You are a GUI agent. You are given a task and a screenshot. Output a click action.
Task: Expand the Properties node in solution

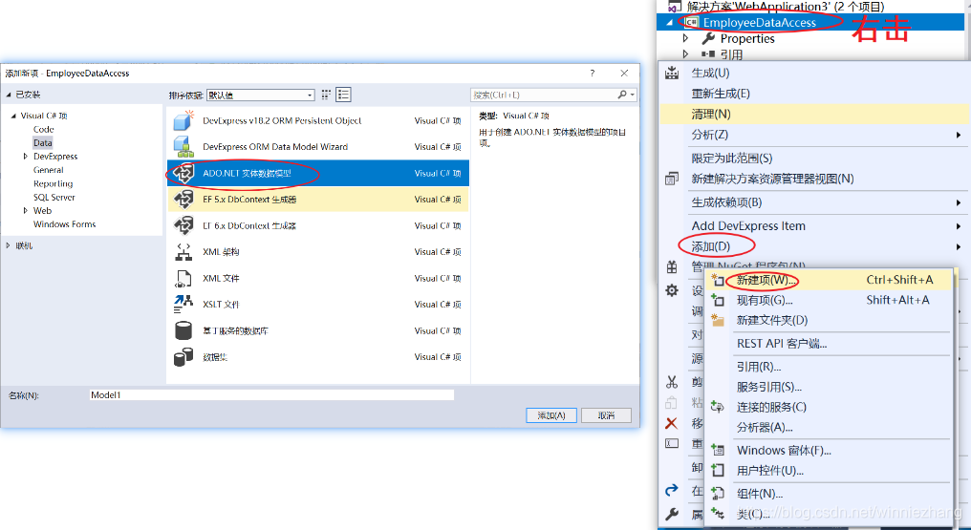pyautogui.click(x=685, y=38)
